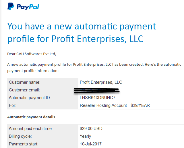Click 'Dear CVH Softwares Pvt Ltd' greeting
184x148 pixels.
tap(32, 54)
